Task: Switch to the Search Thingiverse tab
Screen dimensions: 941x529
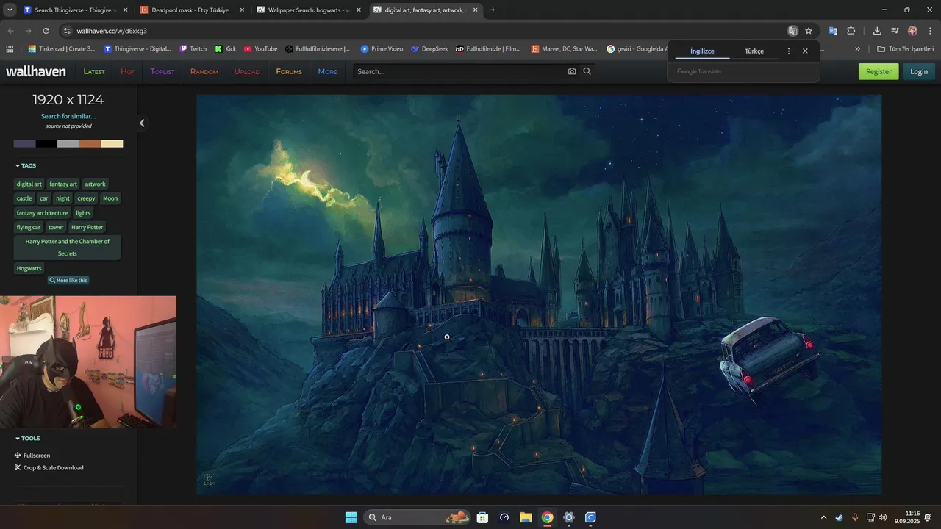Action: pos(74,10)
